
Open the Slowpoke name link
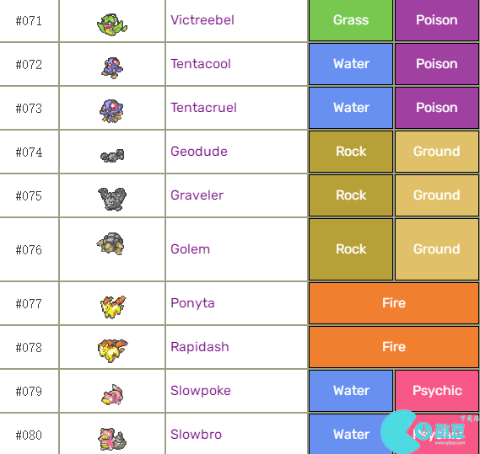201,391
